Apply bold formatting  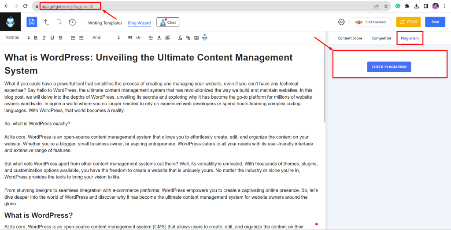pyautogui.click(x=36, y=38)
